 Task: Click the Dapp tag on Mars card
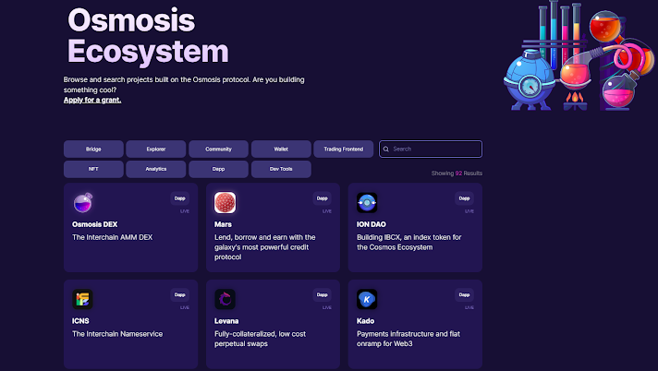click(x=322, y=198)
